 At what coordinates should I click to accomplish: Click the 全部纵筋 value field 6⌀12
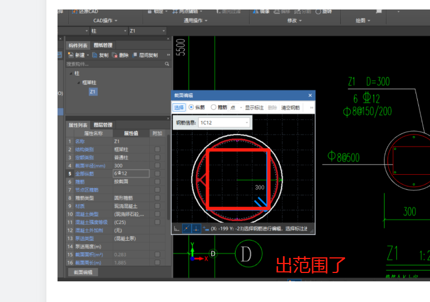click(x=131, y=174)
